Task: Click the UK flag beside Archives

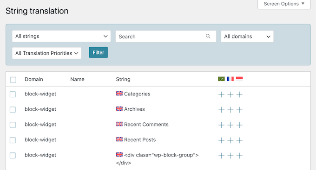Action: (119, 109)
